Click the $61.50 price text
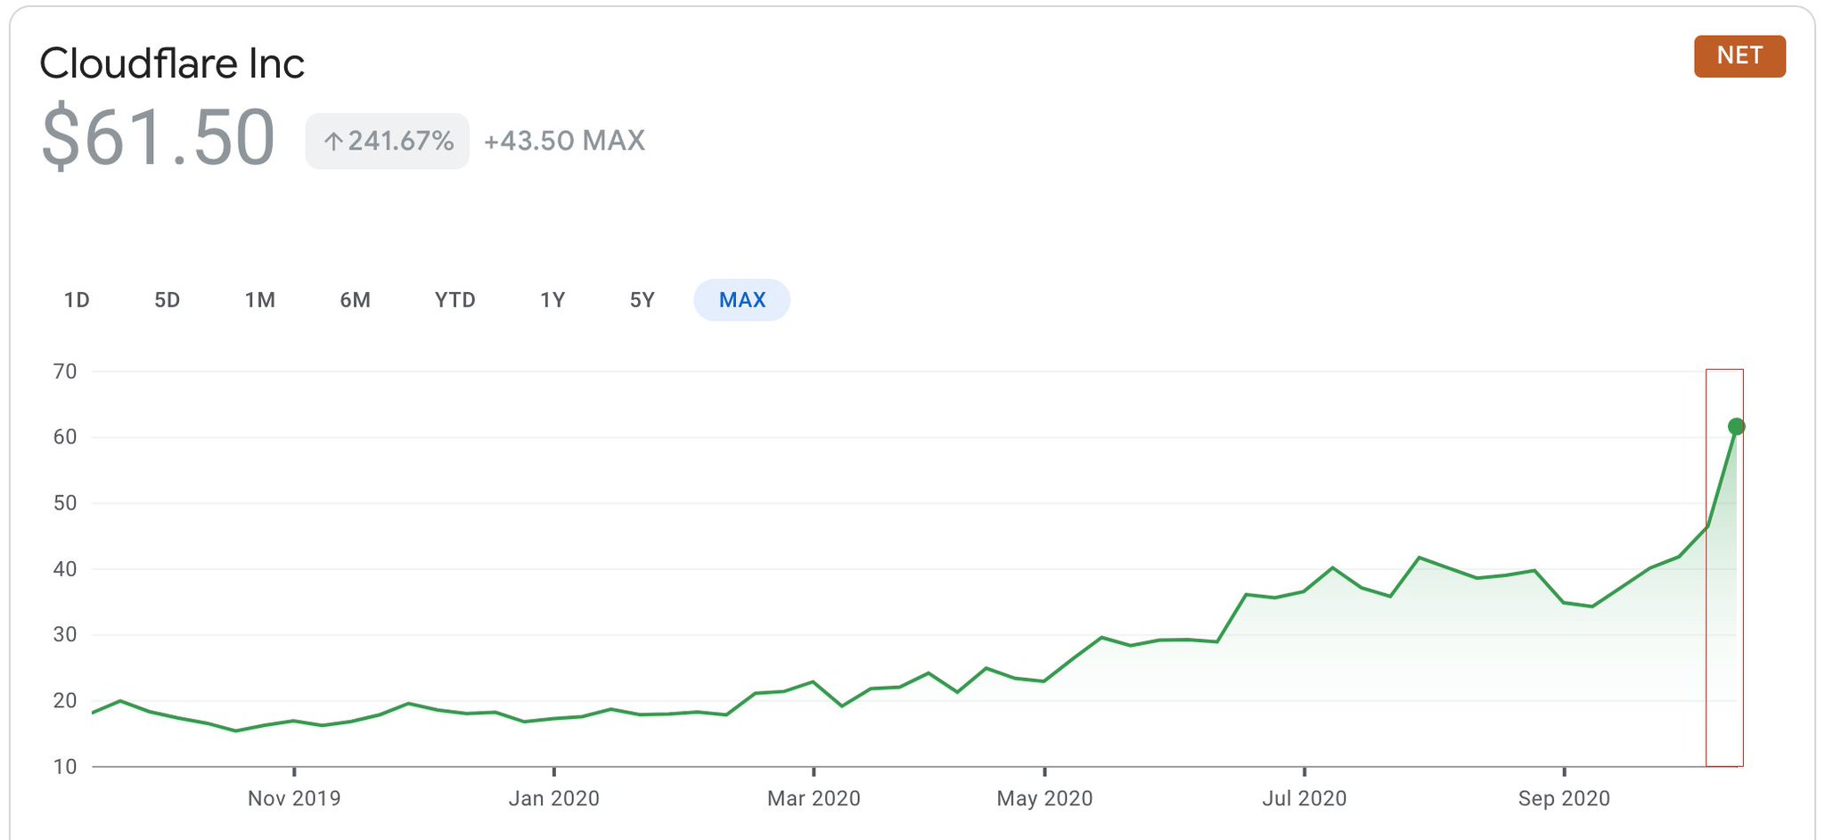This screenshot has width=1825, height=840. click(159, 138)
